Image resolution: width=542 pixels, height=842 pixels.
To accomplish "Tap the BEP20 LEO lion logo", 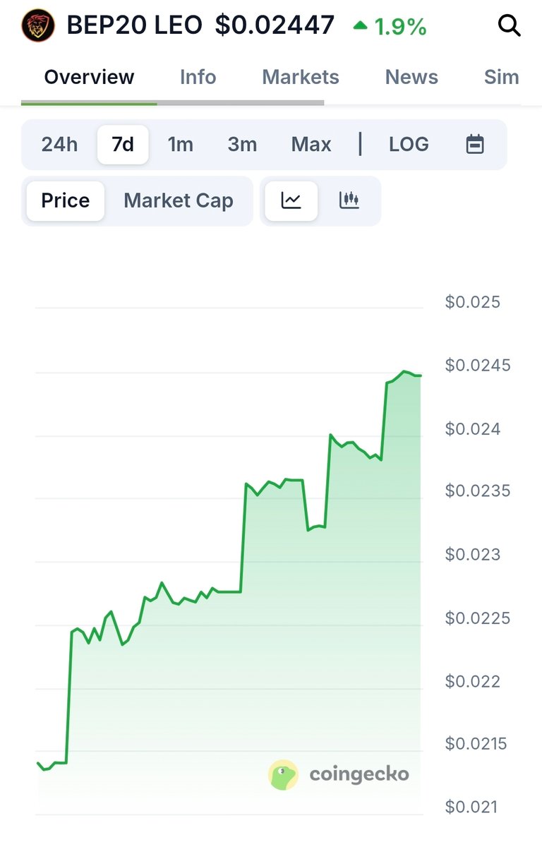I will 38,25.
